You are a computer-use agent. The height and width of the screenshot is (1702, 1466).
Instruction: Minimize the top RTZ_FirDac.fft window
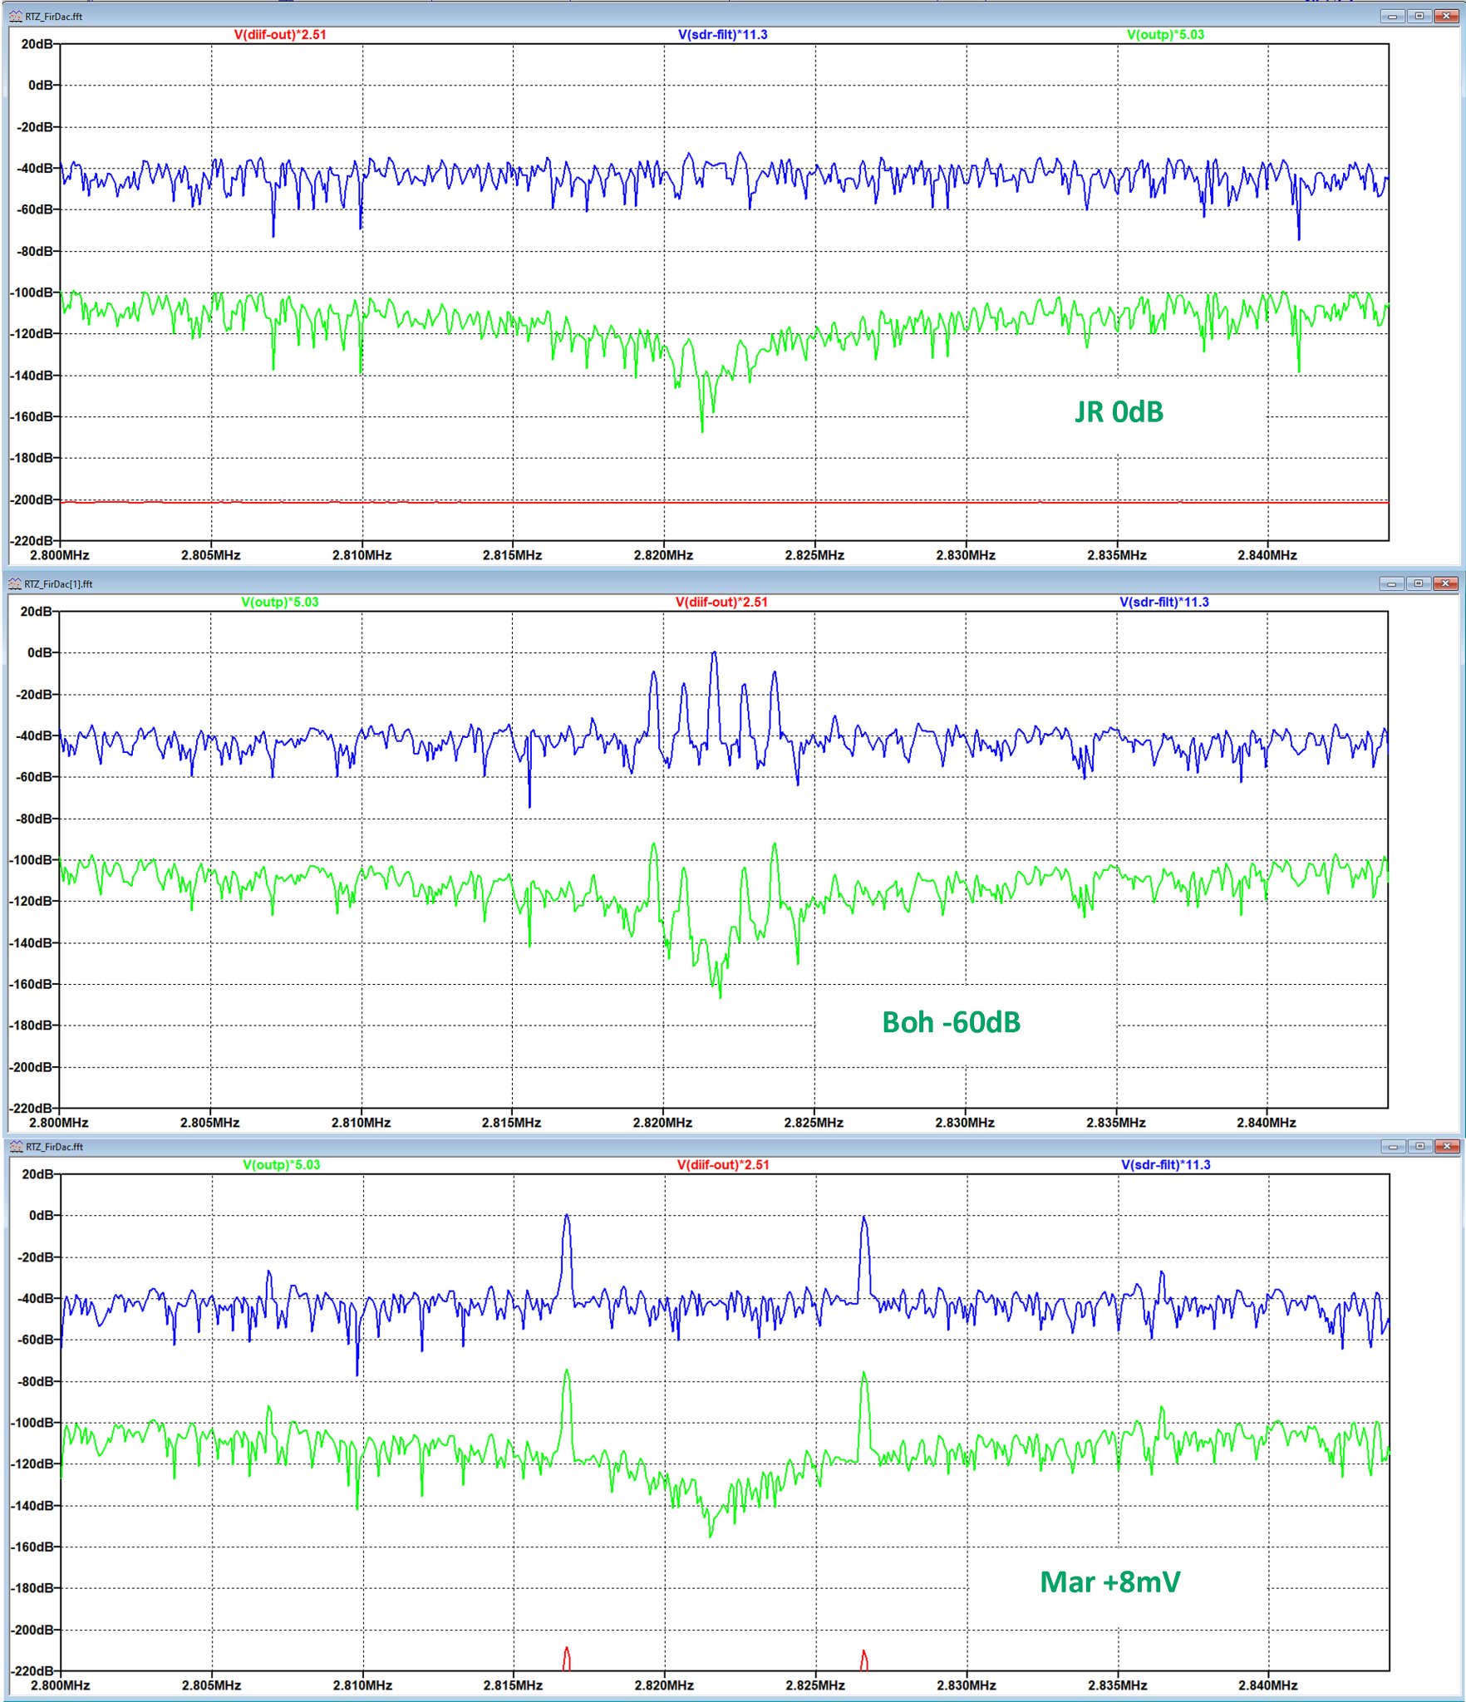click(1393, 17)
